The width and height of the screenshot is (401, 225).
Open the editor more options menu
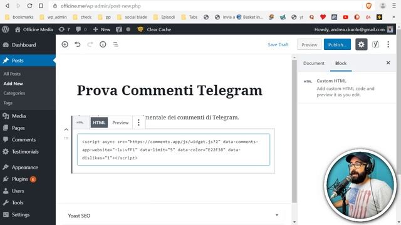click(x=388, y=44)
